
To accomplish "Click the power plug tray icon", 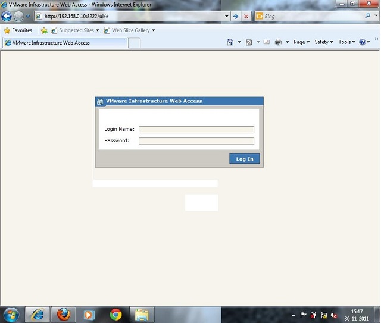I will pos(313,315).
